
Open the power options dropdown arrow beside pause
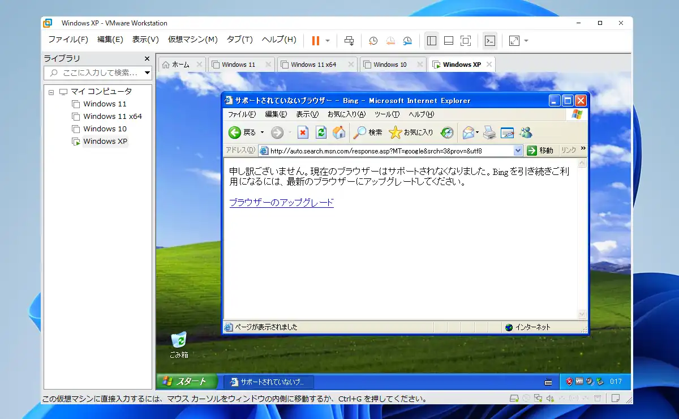(x=328, y=41)
